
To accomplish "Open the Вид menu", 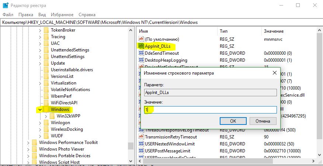I will click(x=42, y=15).
